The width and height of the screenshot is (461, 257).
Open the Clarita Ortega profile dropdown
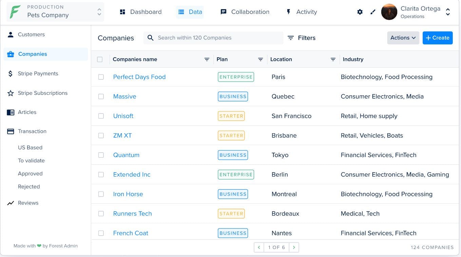pos(448,12)
